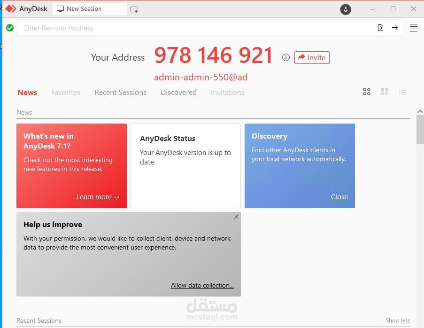Click the connect arrow in address bar

[395, 28]
